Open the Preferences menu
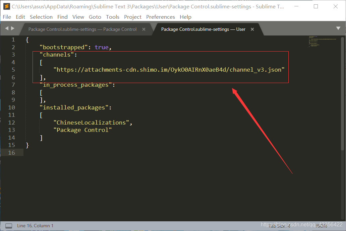This screenshot has height=231, width=346. click(160, 17)
